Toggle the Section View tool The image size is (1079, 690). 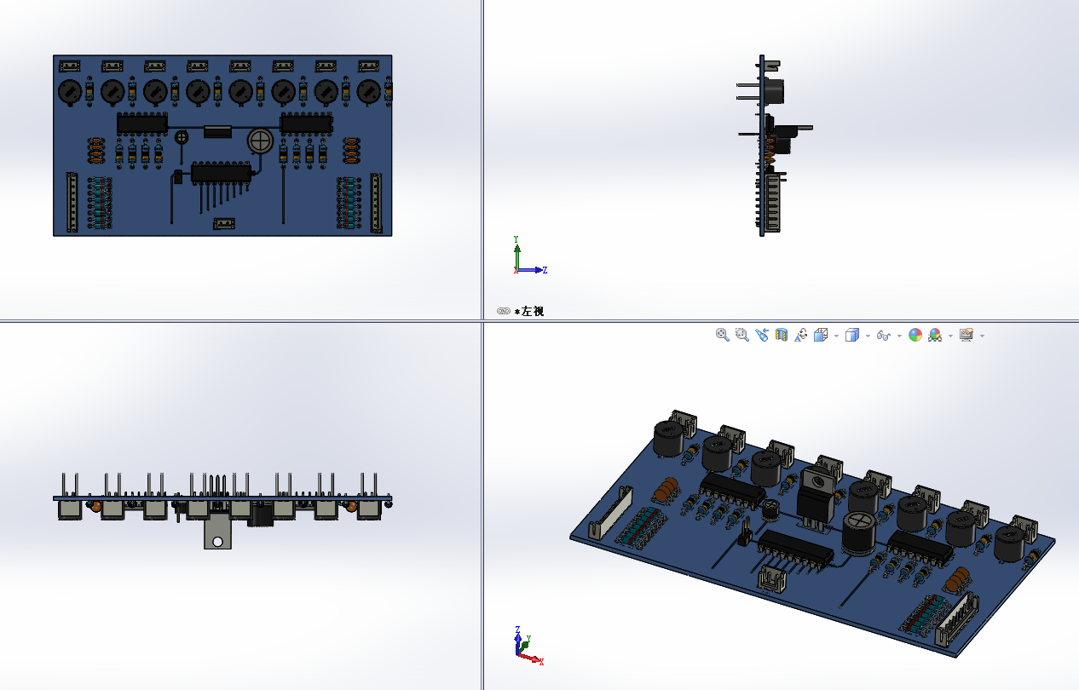(782, 336)
